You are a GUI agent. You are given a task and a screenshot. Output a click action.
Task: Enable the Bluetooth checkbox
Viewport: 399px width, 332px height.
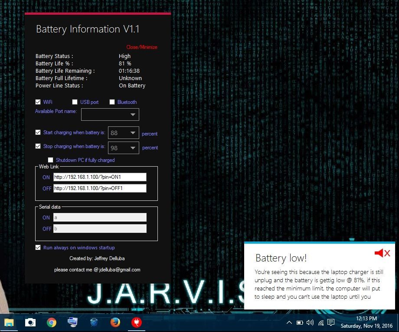[112, 102]
